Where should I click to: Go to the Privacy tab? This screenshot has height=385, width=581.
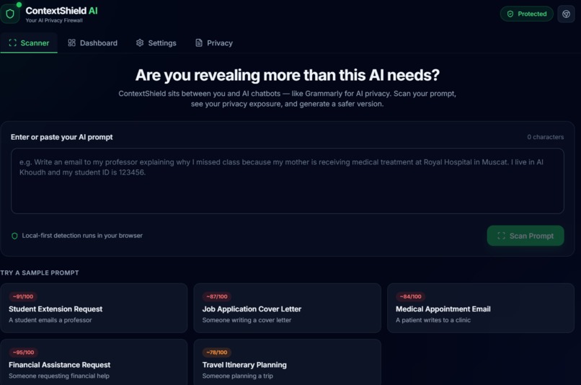tap(214, 43)
